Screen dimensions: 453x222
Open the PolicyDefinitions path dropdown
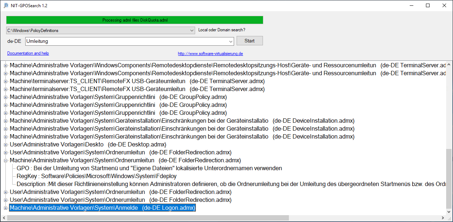pos(192,31)
